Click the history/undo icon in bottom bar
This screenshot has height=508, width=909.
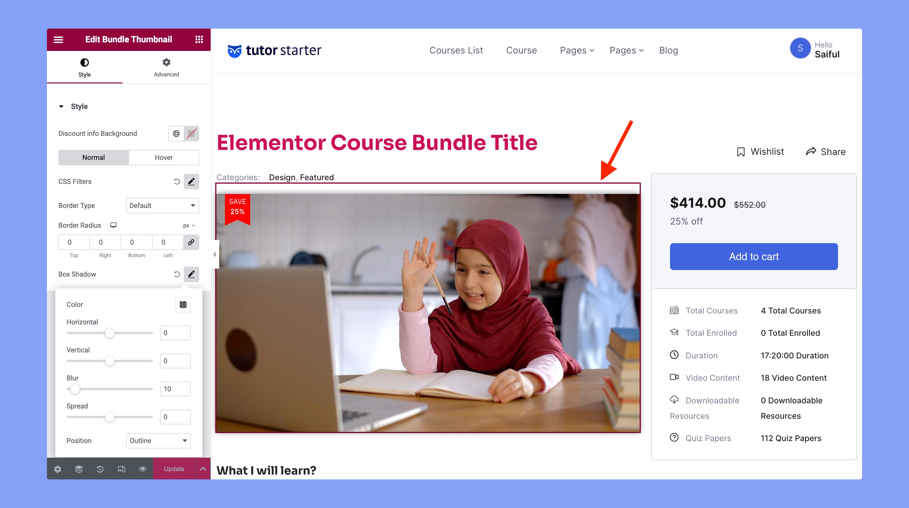coord(99,469)
